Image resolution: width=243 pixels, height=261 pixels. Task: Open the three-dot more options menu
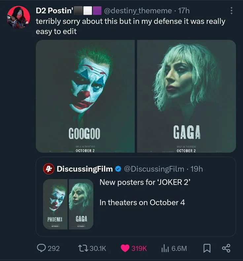pyautogui.click(x=231, y=11)
